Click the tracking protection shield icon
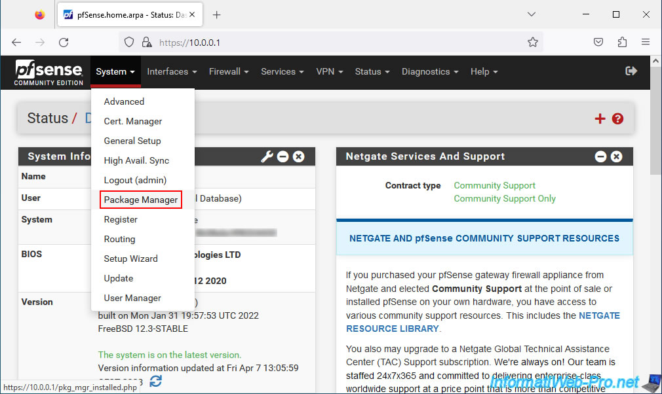The height and width of the screenshot is (394, 662). [x=129, y=42]
